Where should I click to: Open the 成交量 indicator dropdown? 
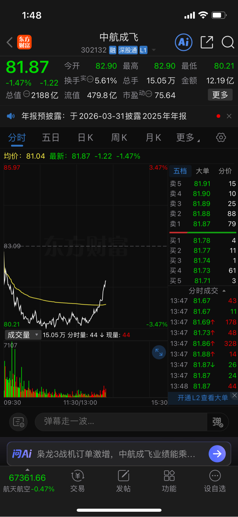point(22,335)
